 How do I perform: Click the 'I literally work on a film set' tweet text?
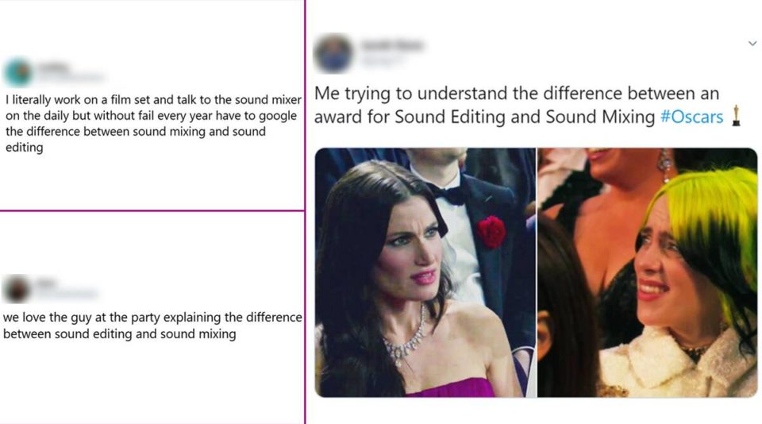click(153, 124)
